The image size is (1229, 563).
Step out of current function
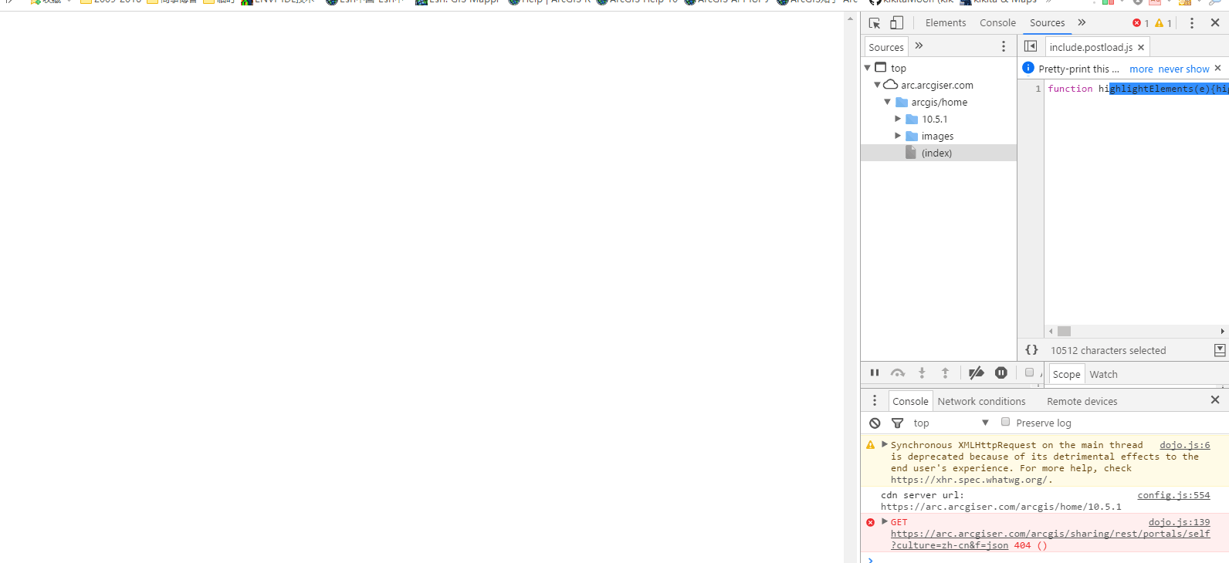tap(945, 373)
